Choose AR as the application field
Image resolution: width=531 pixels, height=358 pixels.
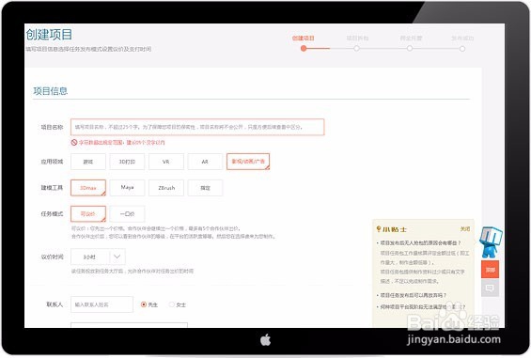point(205,162)
